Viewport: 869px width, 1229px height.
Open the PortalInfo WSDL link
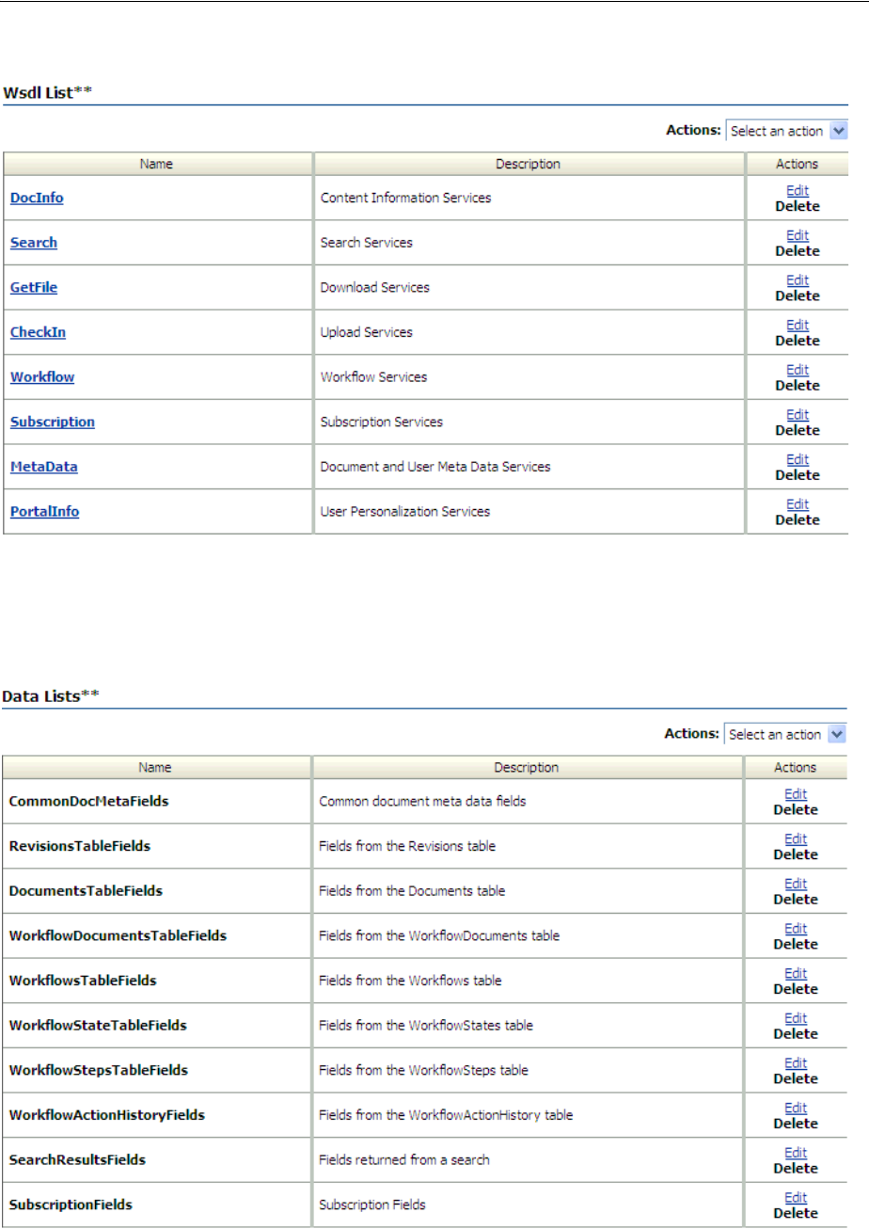[45, 511]
